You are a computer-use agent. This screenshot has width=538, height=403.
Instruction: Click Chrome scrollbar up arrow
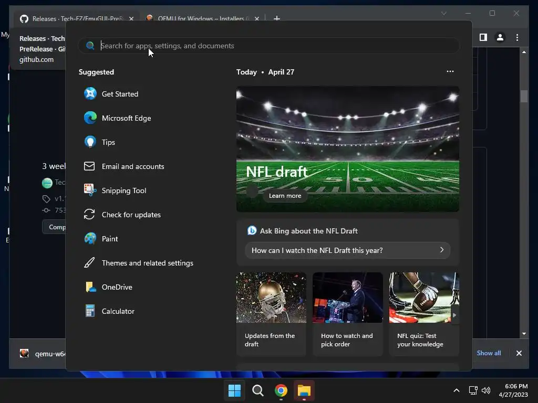pos(524,52)
